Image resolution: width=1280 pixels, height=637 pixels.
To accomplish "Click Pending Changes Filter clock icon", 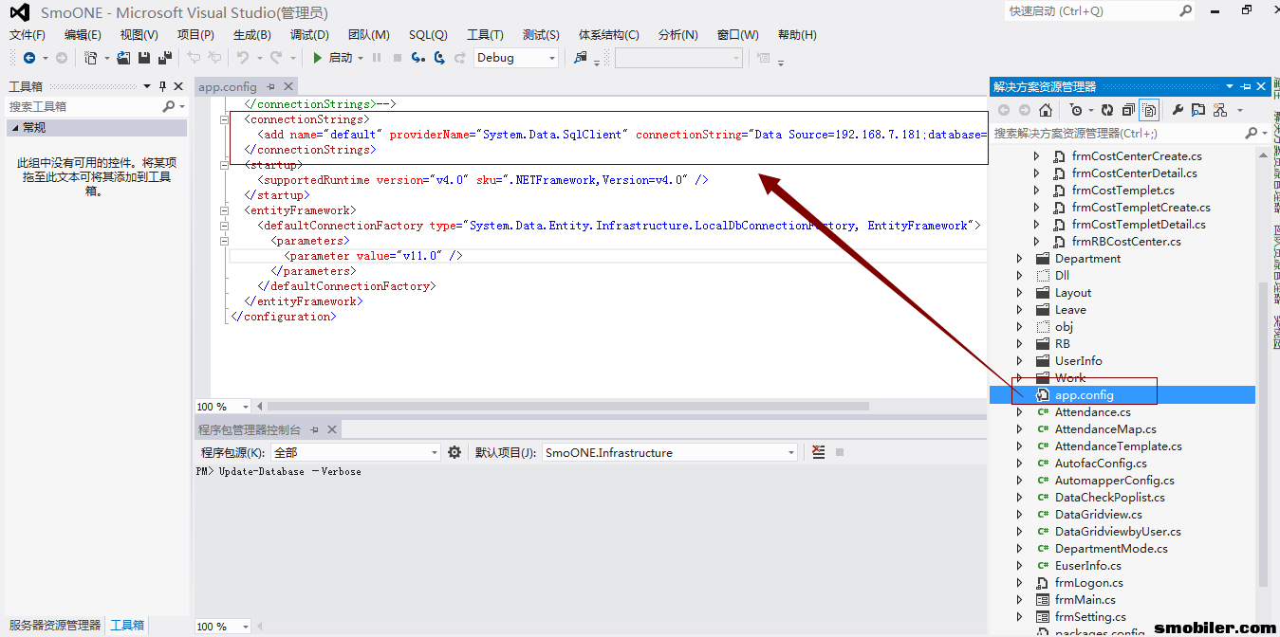I will tap(1076, 110).
